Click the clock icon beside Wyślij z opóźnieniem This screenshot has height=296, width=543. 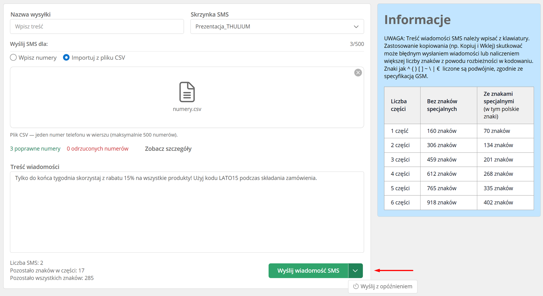tap(356, 286)
